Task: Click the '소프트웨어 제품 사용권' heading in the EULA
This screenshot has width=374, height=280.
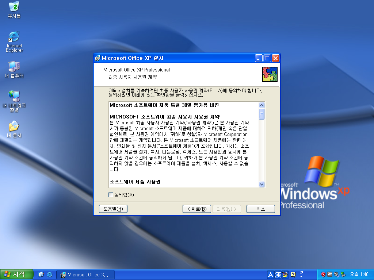Action: tap(135, 182)
